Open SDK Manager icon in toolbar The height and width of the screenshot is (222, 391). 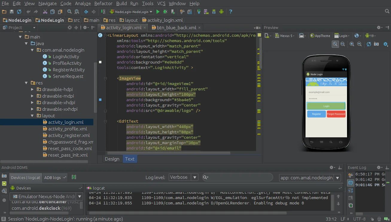[214, 12]
